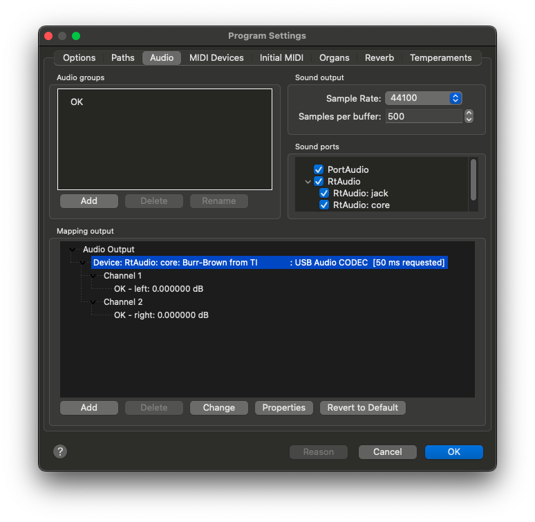Add a mapping output device
Viewport: 535px width, 522px height.
(x=89, y=408)
